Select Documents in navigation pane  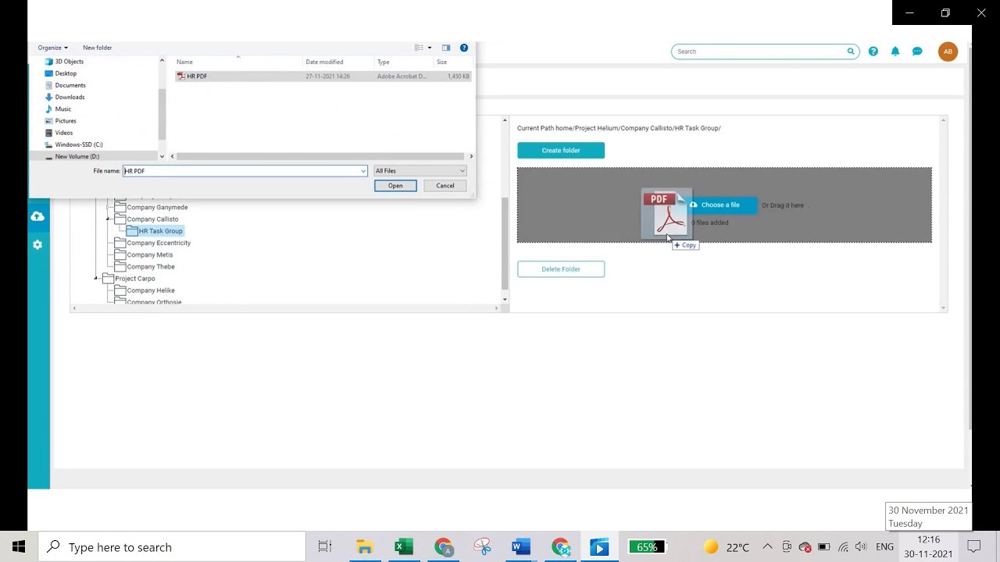point(70,85)
